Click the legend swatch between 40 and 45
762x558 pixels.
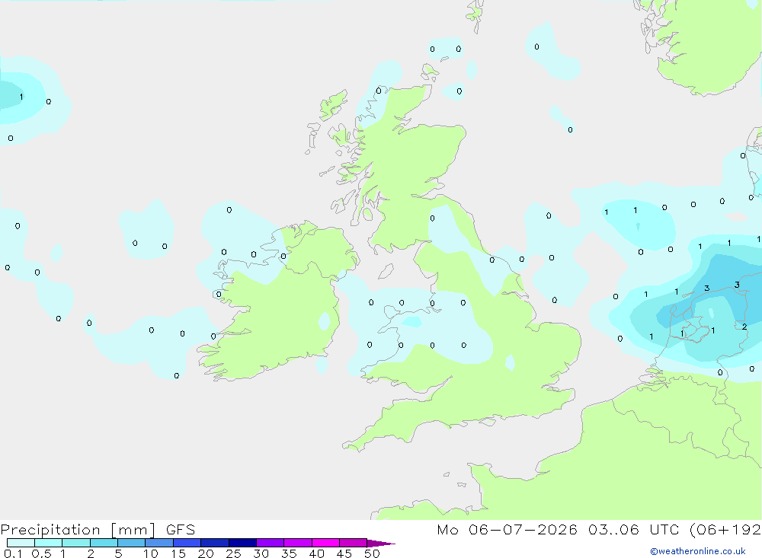325,543
